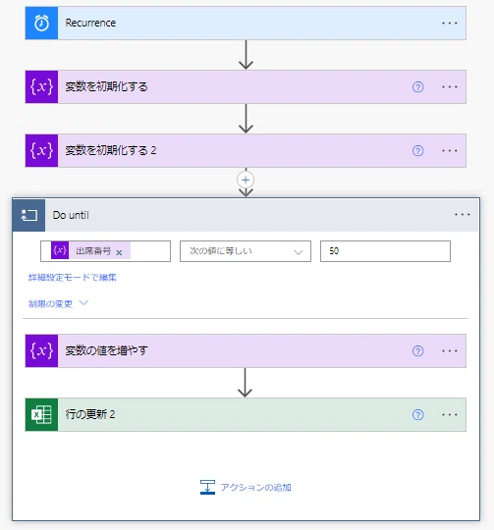The width and height of the screenshot is (494, 530).
Task: Open ellipsis menu of 変数を初期化する 2
Action: coord(450,151)
